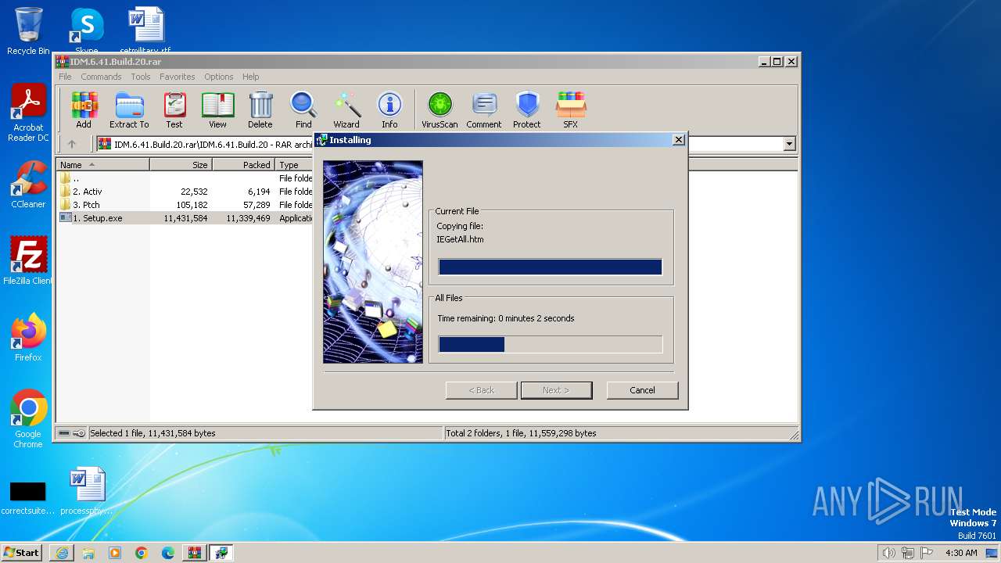Viewport: 1001px width, 563px height.
Task: Open the Options menu
Action: [x=219, y=77]
